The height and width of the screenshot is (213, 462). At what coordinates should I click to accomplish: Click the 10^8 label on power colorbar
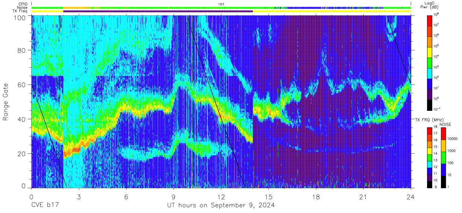(x=436, y=15)
